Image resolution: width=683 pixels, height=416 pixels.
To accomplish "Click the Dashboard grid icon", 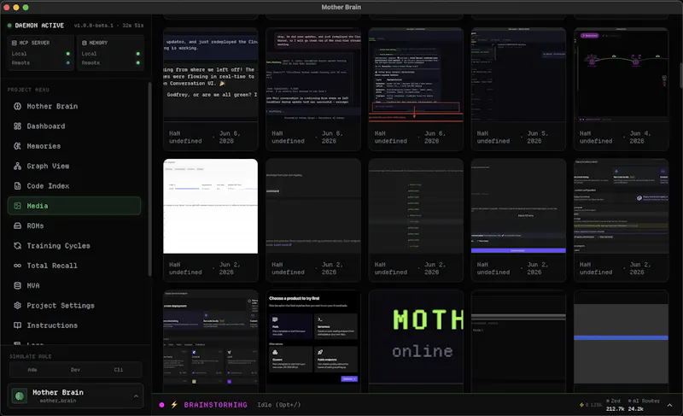I will tap(17, 126).
